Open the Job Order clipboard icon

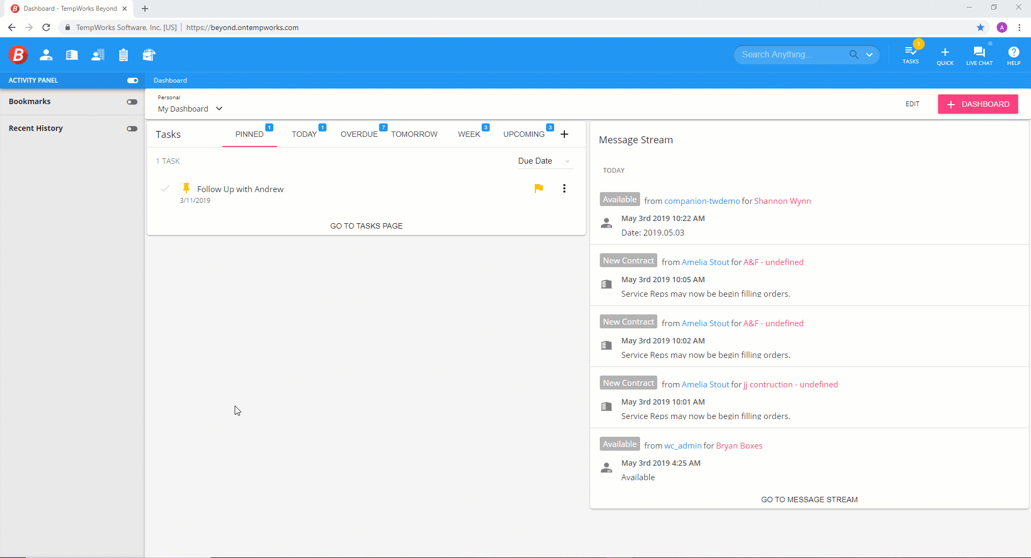click(x=124, y=55)
